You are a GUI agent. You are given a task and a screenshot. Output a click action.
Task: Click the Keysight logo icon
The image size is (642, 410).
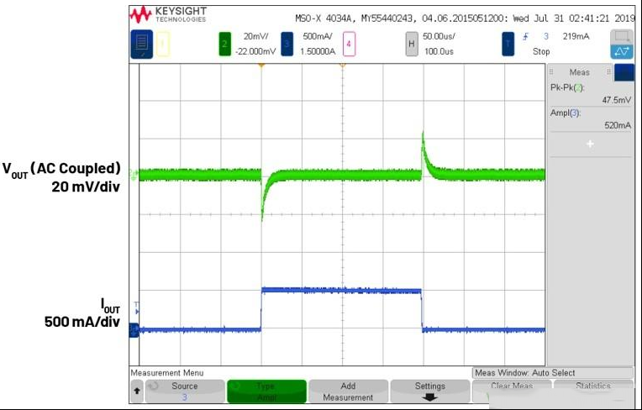click(141, 15)
